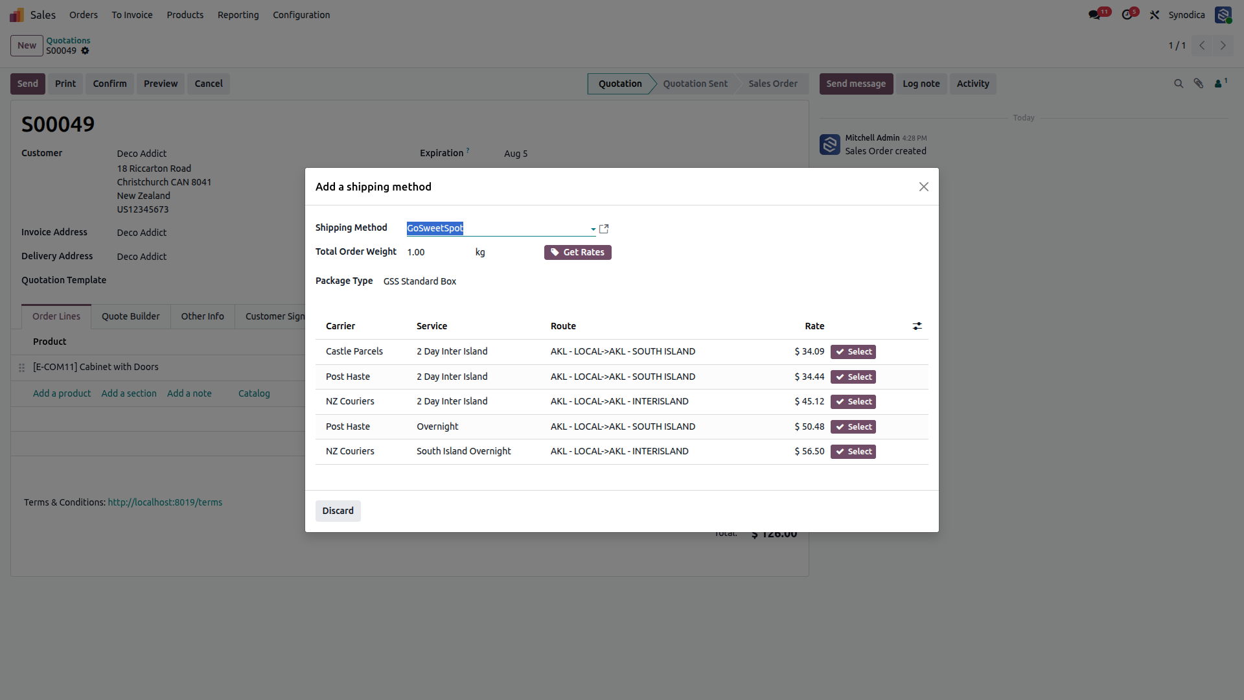The image size is (1244, 700).
Task: Click Mitchell Admin avatar in chatter
Action: [830, 145]
